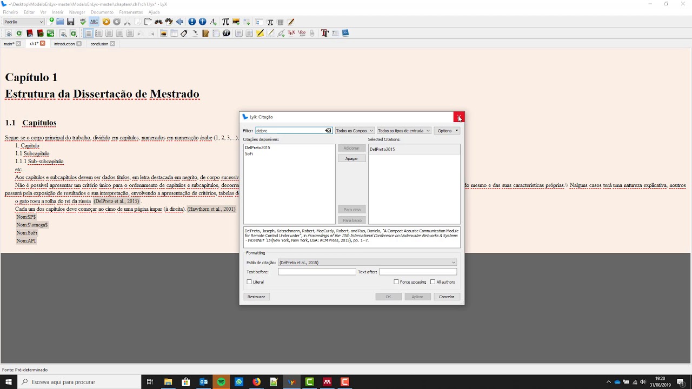Open the Todos os Campos dropdown
The image size is (692, 389).
355,131
